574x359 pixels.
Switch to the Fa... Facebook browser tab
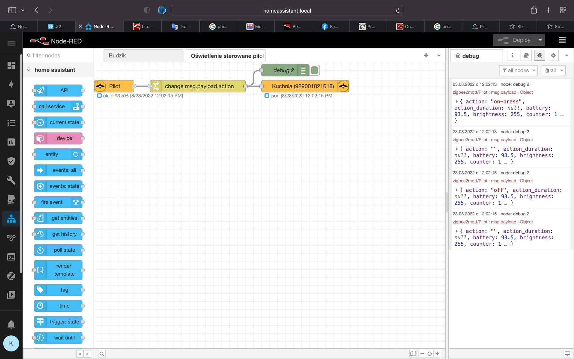[x=330, y=26]
